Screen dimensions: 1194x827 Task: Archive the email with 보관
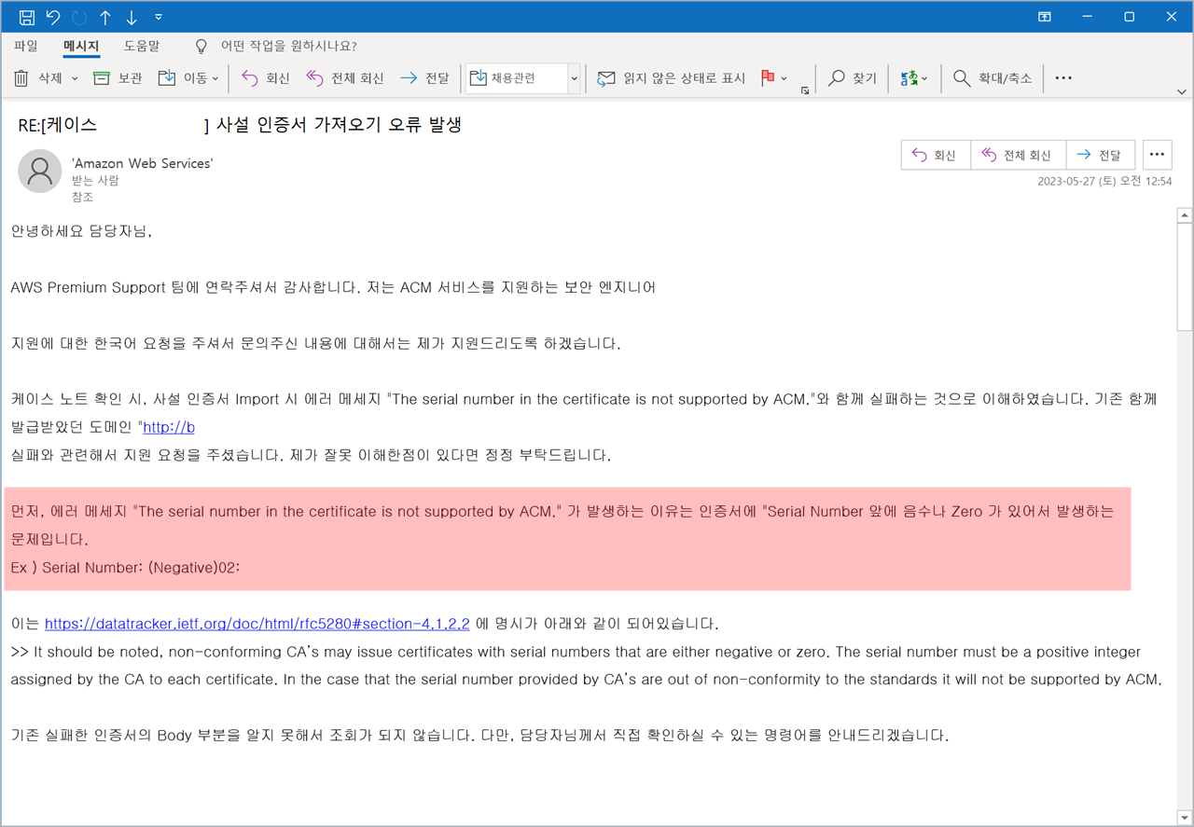118,78
